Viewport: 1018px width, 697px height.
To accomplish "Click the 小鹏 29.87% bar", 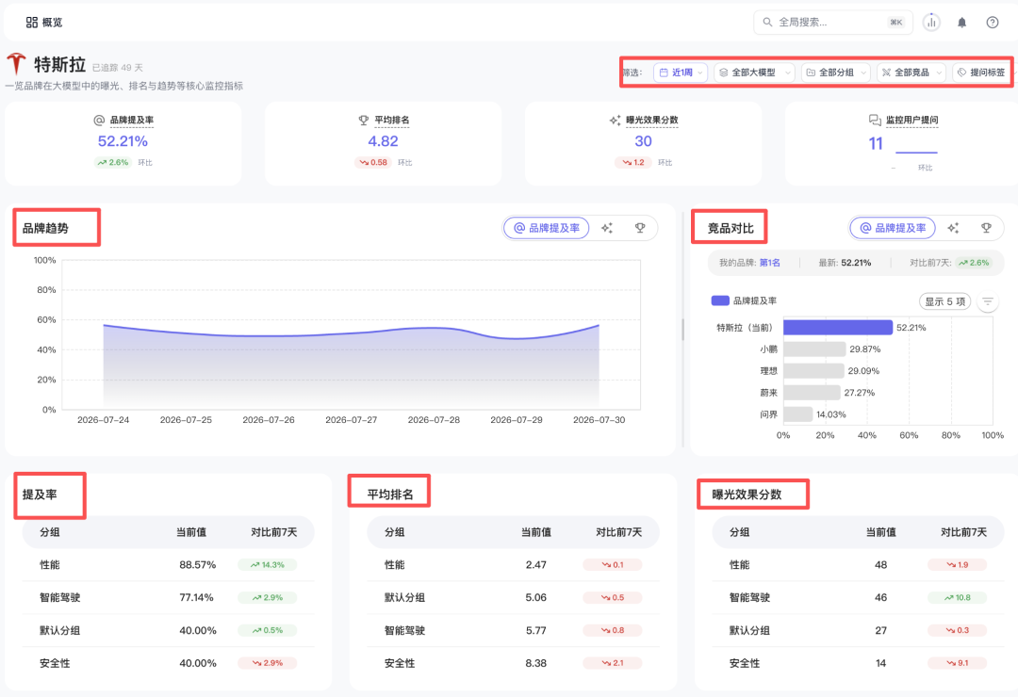I will point(814,349).
